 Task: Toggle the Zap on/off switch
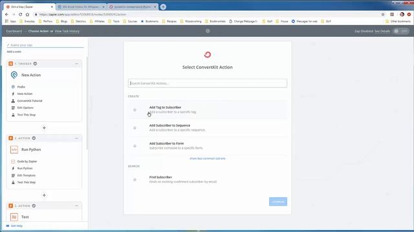(401, 31)
